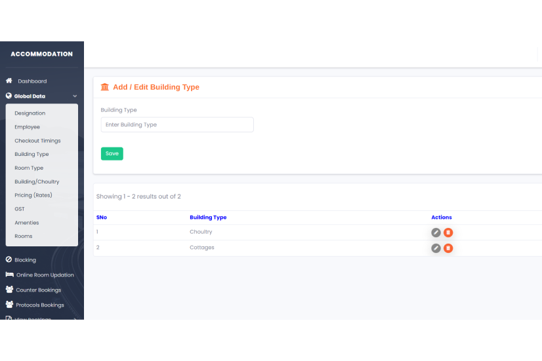Select Building/Choultry in the sidebar
Viewport: 542px width, 361px height.
(x=37, y=181)
